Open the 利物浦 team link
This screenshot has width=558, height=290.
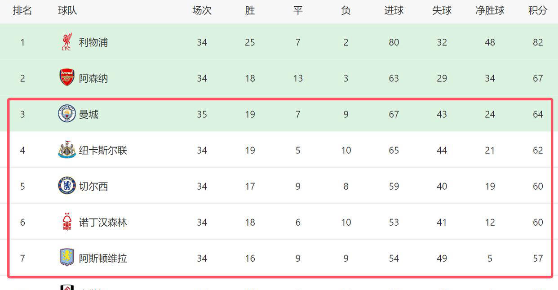click(93, 42)
